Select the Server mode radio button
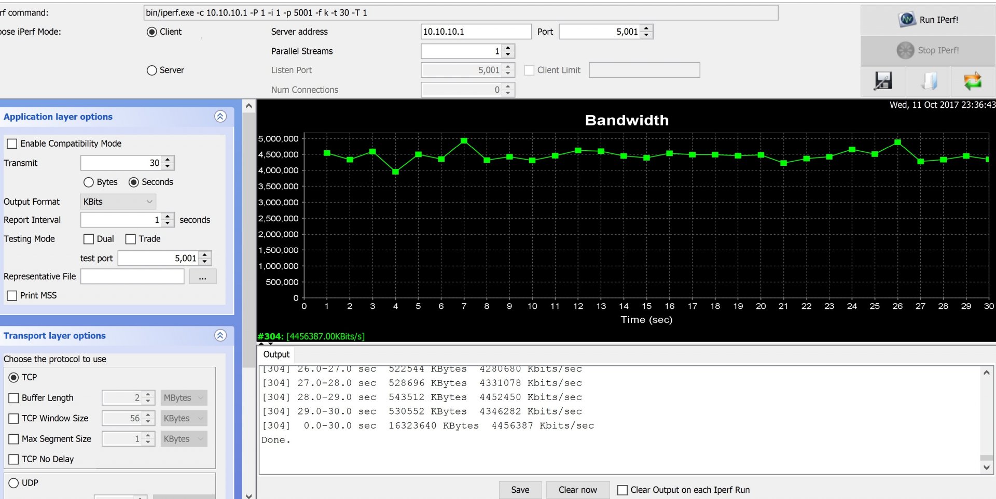The width and height of the screenshot is (996, 499). click(x=152, y=70)
